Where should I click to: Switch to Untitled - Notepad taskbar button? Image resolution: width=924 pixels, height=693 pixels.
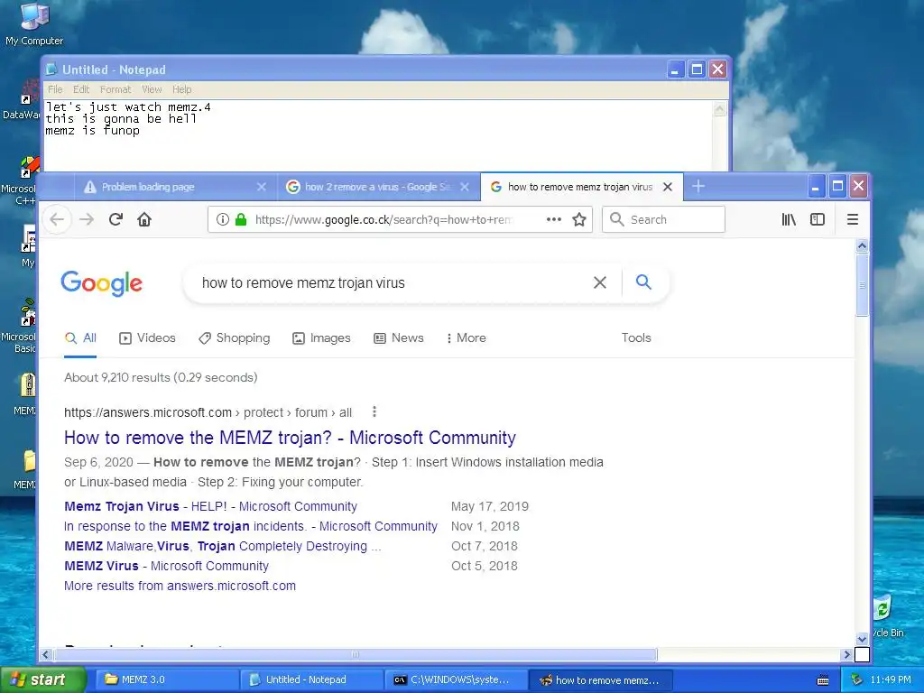(x=312, y=679)
